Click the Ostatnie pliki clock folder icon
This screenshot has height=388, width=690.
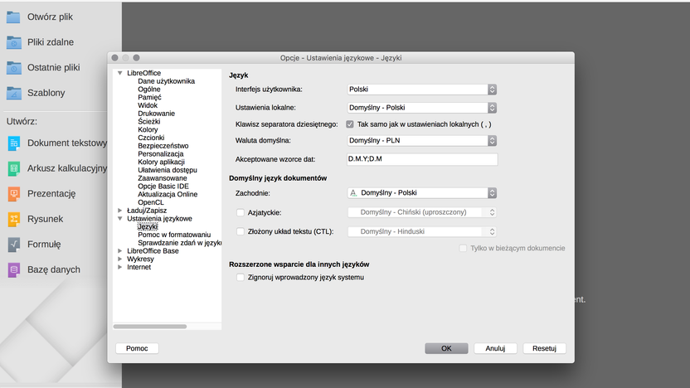tap(13, 68)
